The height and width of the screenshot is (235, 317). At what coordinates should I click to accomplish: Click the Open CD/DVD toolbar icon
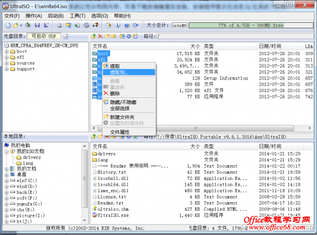[x=28, y=25]
